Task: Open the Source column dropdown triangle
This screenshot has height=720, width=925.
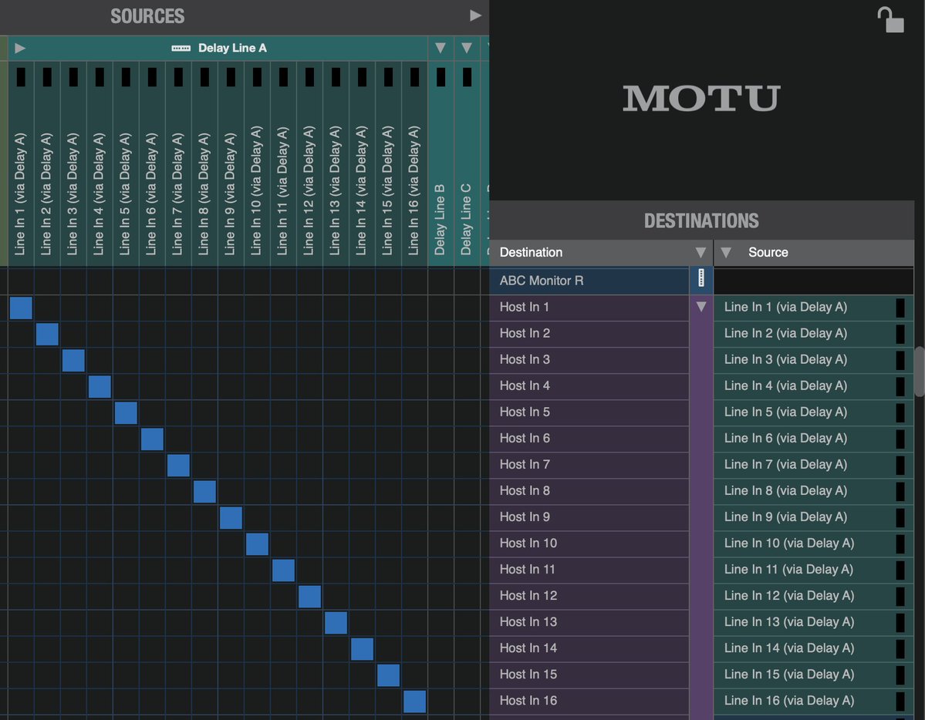Action: pyautogui.click(x=726, y=252)
